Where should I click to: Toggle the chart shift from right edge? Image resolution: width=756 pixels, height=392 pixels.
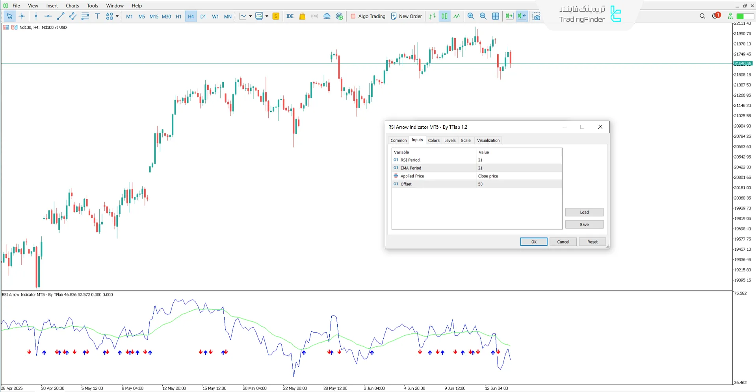[x=522, y=16]
